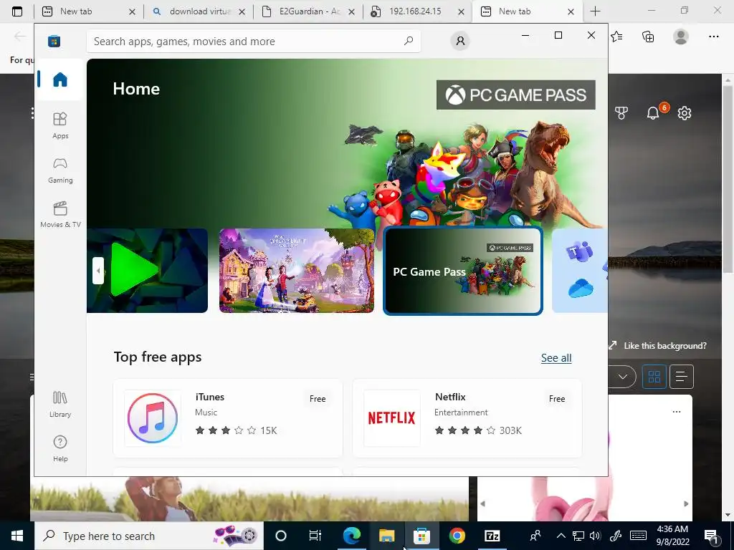The height and width of the screenshot is (550, 734).
Task: Click iTunes Free price label
Action: 318,399
